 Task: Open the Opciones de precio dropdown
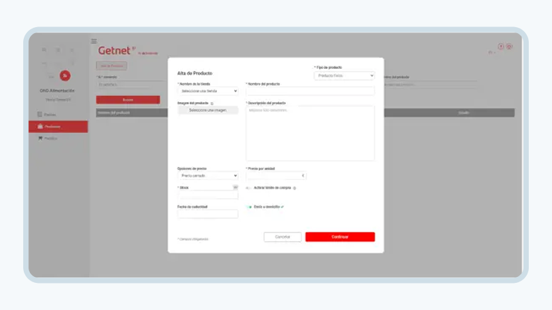click(x=208, y=176)
